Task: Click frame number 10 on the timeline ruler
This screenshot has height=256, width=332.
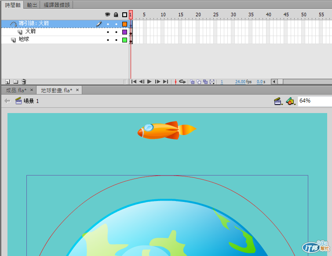Action: tap(163, 15)
